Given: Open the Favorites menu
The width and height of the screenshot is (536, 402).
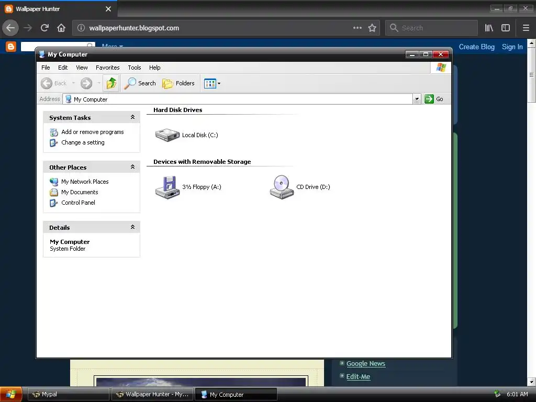Looking at the screenshot, I should (x=108, y=68).
